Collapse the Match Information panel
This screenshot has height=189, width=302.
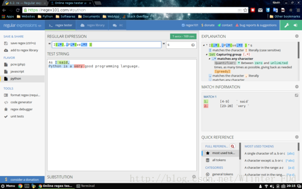pyautogui.click(x=297, y=87)
